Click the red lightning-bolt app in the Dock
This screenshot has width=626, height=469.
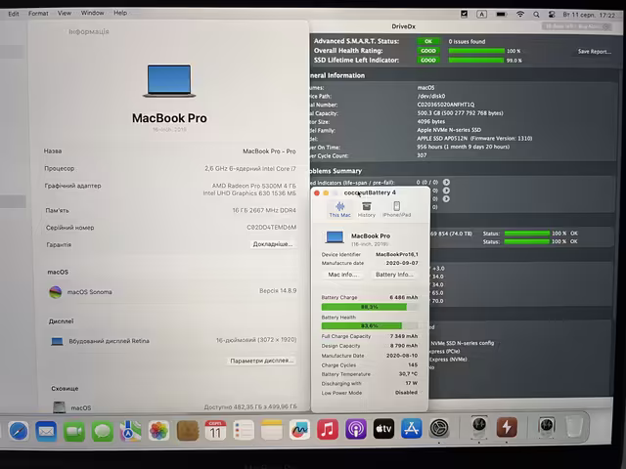pyautogui.click(x=507, y=427)
